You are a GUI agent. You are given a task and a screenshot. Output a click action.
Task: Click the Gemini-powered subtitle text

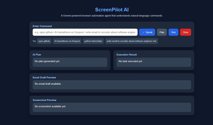click(112, 16)
